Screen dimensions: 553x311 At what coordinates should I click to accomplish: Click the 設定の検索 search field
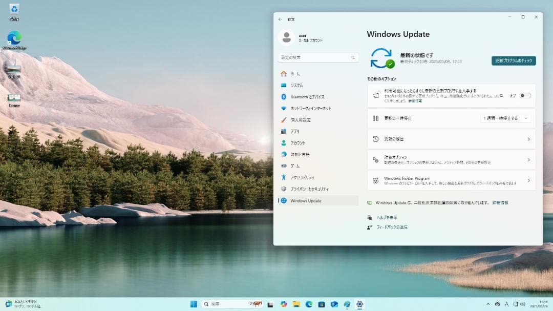[317, 57]
